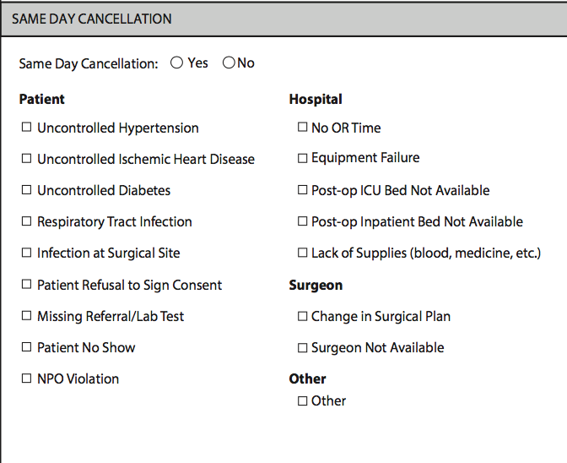Check Infection at Surgical Site
Screen dimensions: 567x463
click(26, 253)
